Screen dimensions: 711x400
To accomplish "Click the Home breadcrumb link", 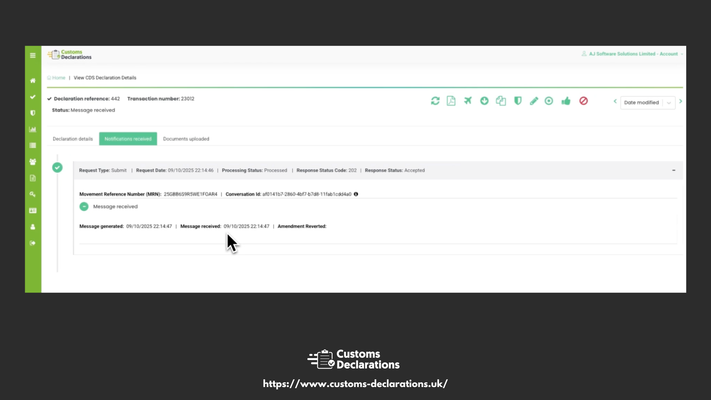I will pyautogui.click(x=59, y=78).
